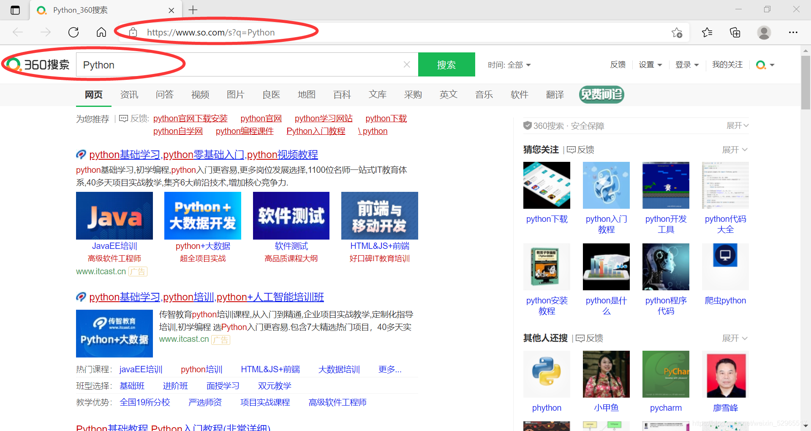Switch to the 翻译 tab
This screenshot has height=431, width=811.
click(x=555, y=95)
